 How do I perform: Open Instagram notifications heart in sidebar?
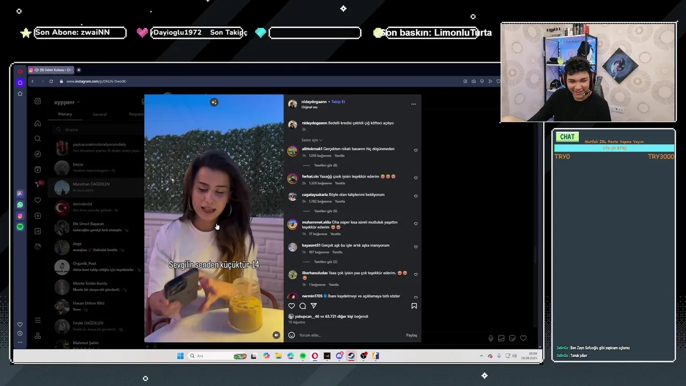tap(38, 200)
